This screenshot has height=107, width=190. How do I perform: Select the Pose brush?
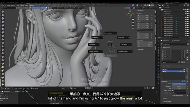[x=3, y=77]
